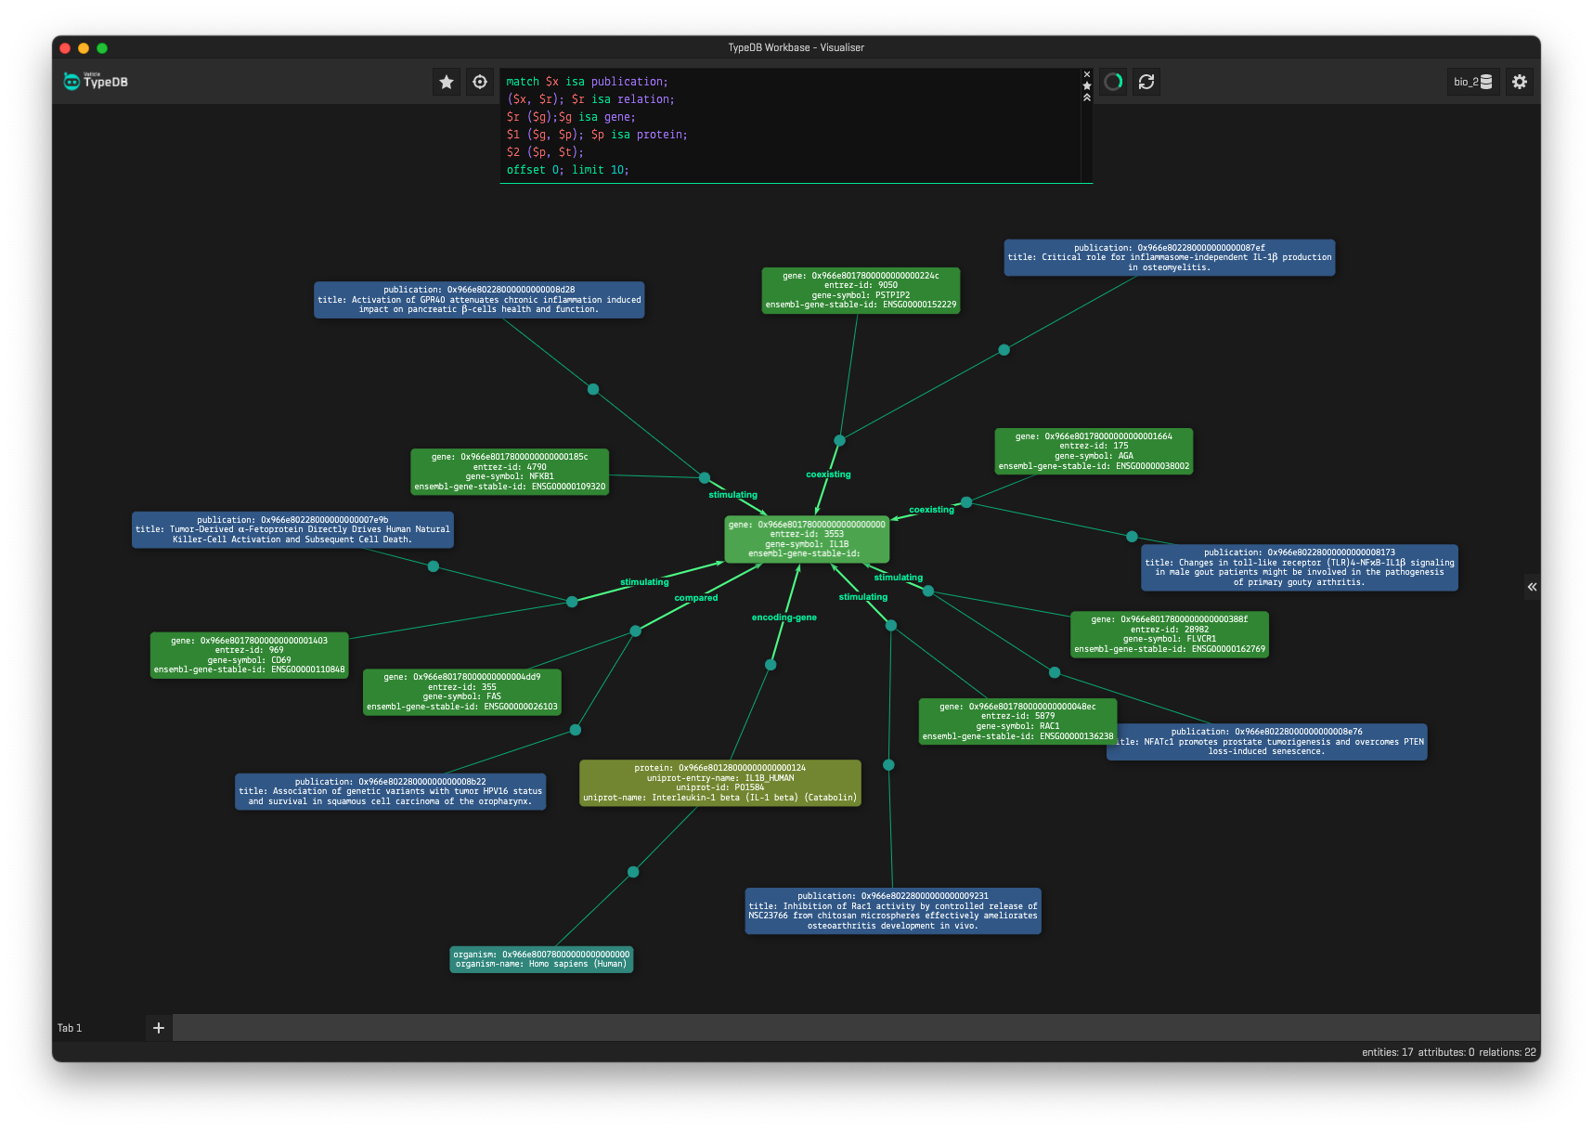Open settings gear icon
The width and height of the screenshot is (1593, 1131).
(1520, 82)
